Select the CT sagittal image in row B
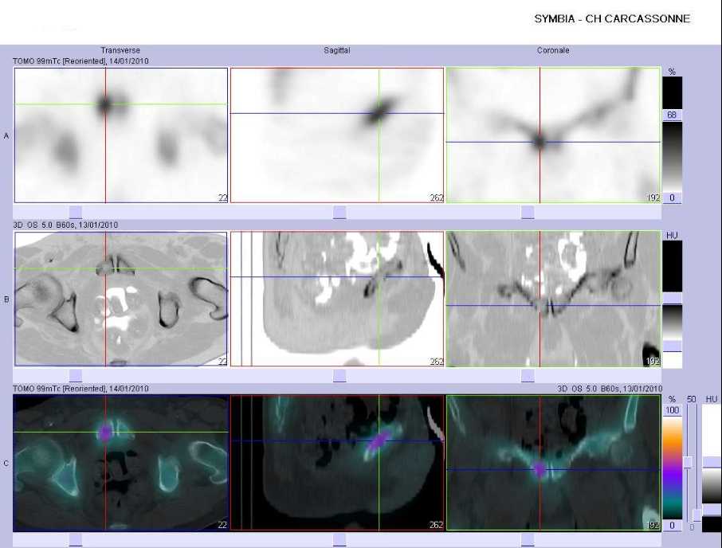 coord(337,299)
